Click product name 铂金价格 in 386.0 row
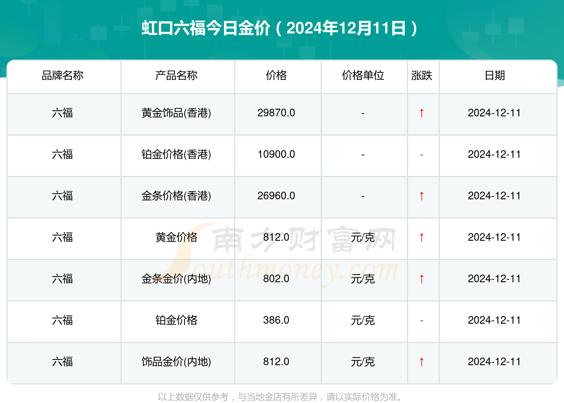Screen dimensions: 564x403 (176, 320)
